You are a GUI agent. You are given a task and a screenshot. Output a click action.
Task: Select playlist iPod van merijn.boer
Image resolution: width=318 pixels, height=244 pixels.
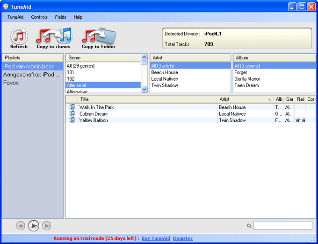(32, 66)
